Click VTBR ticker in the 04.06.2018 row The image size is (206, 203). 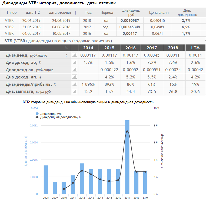(x=9, y=27)
